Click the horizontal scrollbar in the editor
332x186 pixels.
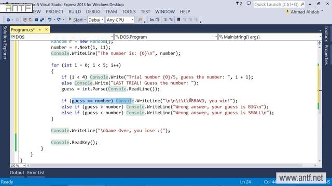coord(166,165)
